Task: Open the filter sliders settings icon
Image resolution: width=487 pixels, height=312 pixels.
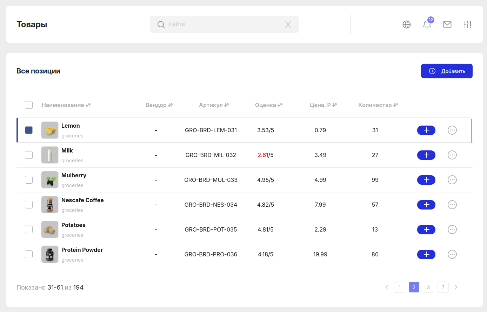Action: coord(468,24)
